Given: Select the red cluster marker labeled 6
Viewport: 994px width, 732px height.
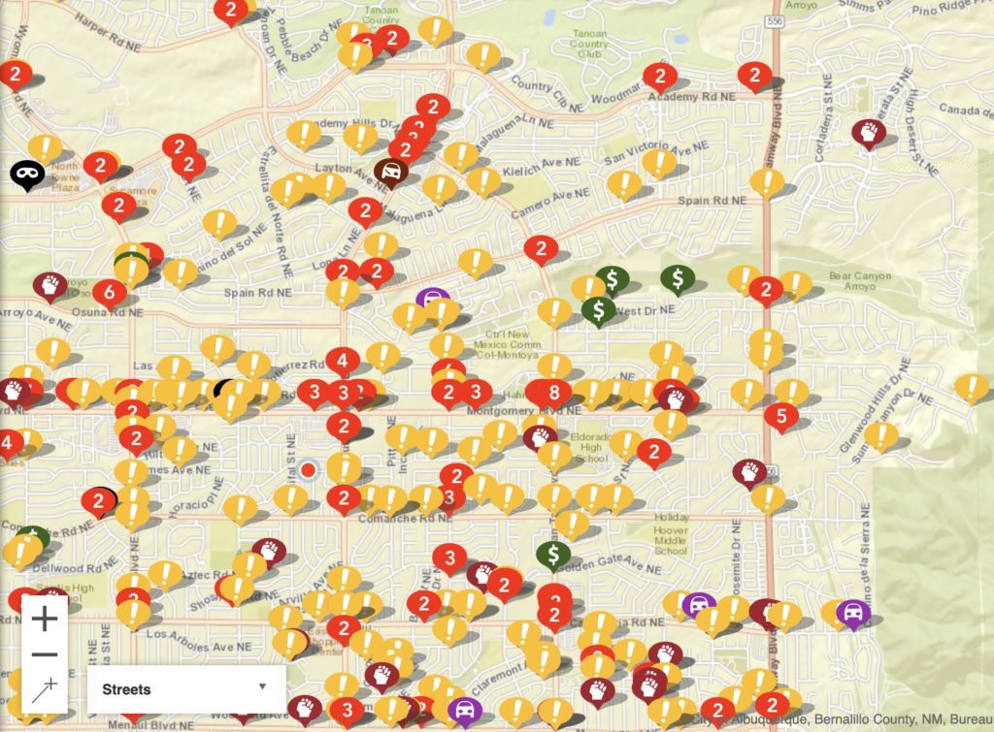Looking at the screenshot, I should pyautogui.click(x=109, y=291).
